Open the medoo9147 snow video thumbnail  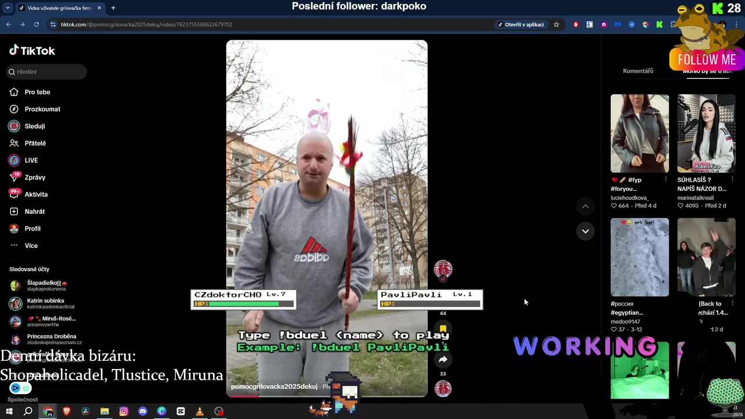point(640,257)
